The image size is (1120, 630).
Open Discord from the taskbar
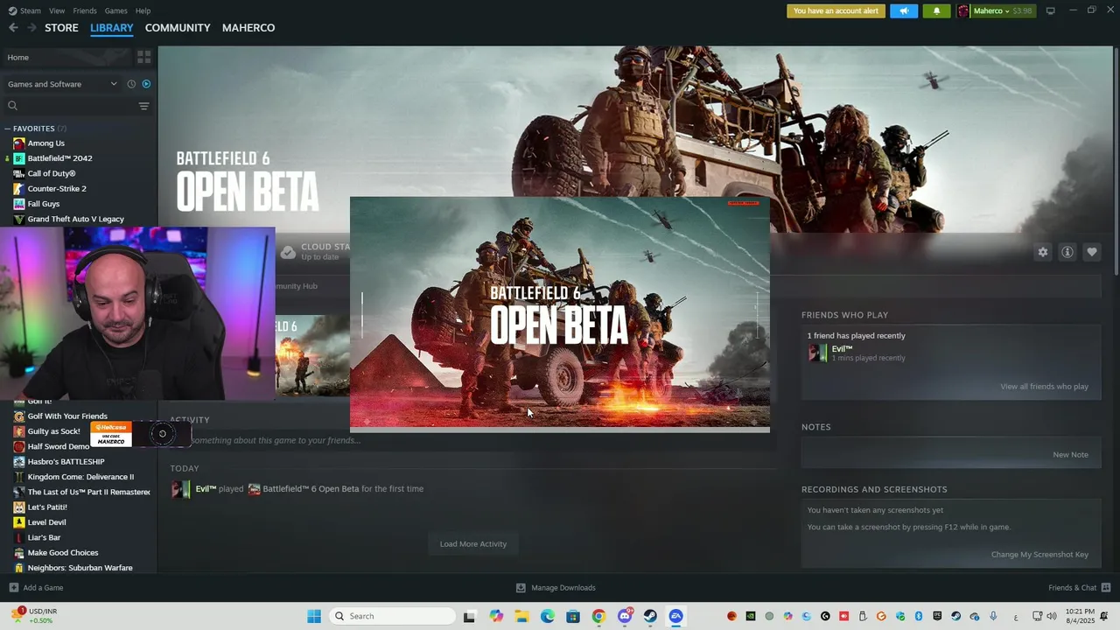click(625, 616)
